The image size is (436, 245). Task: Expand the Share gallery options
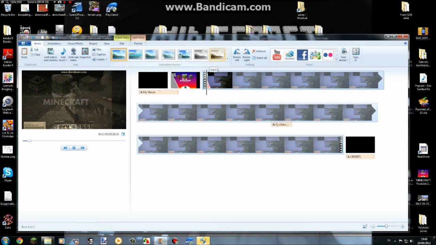(337, 59)
